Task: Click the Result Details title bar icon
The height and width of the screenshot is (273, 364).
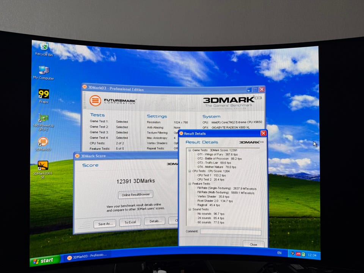Action: tap(181, 133)
